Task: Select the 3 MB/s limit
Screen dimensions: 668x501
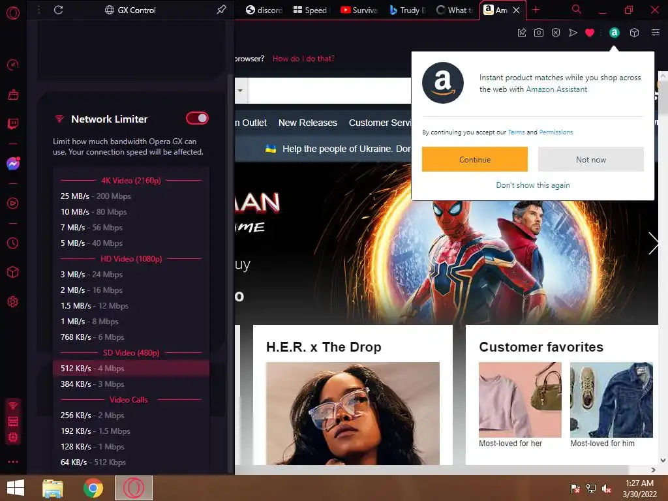Action: tap(131, 275)
